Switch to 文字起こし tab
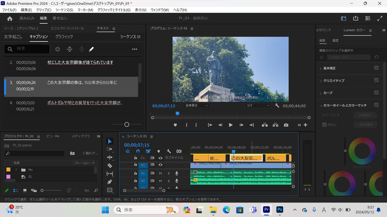This screenshot has width=387, height=217. 13,37
